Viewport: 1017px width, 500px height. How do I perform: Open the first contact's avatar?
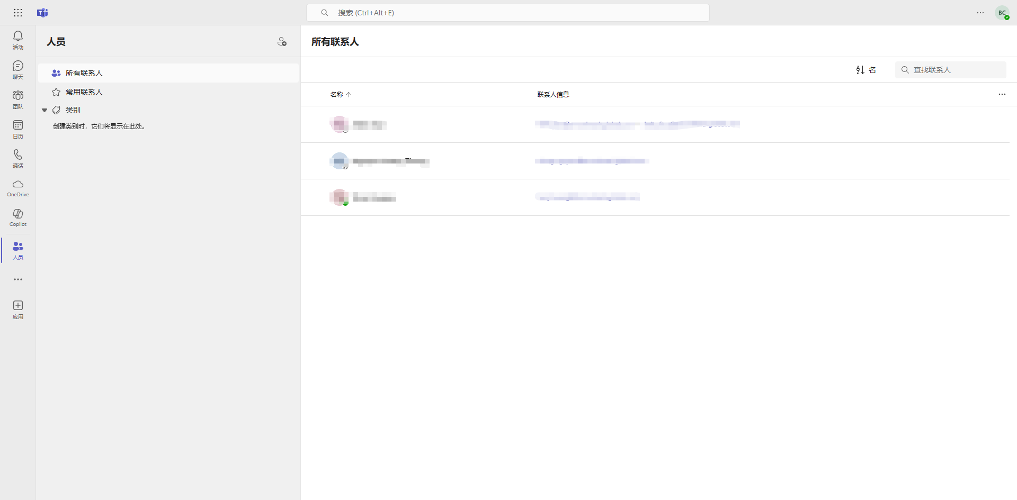[339, 124]
